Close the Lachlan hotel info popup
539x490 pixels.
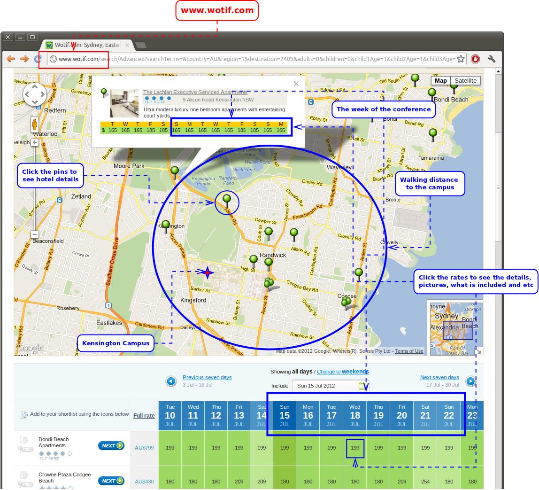pyautogui.click(x=296, y=84)
